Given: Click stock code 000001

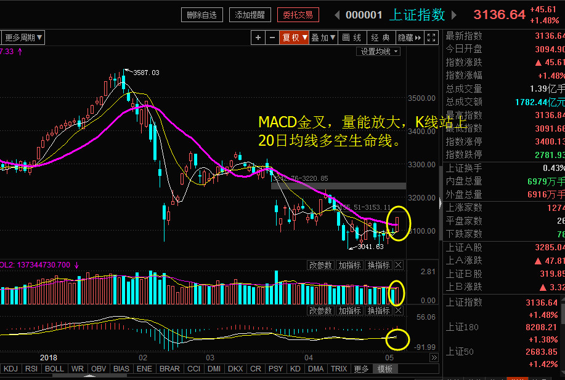Looking at the screenshot, I should [x=364, y=15].
